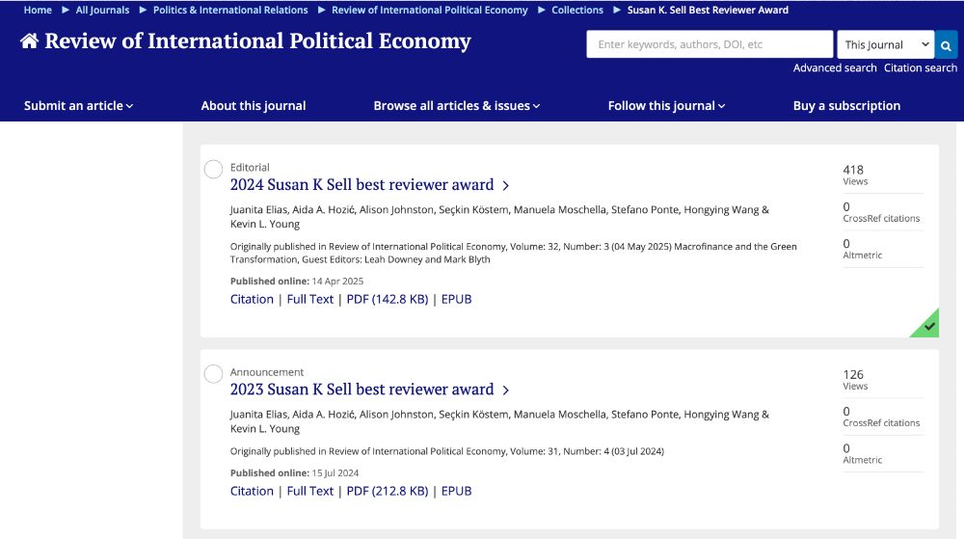Open the 'About this journal' menu item
Viewport: 964px width, 539px height.
pyautogui.click(x=254, y=106)
